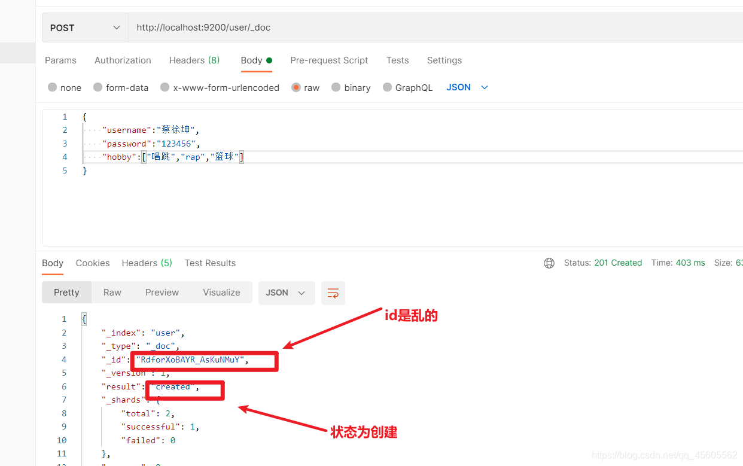743x466 pixels.
Task: Click the Time 403 ms text
Action: pos(678,263)
